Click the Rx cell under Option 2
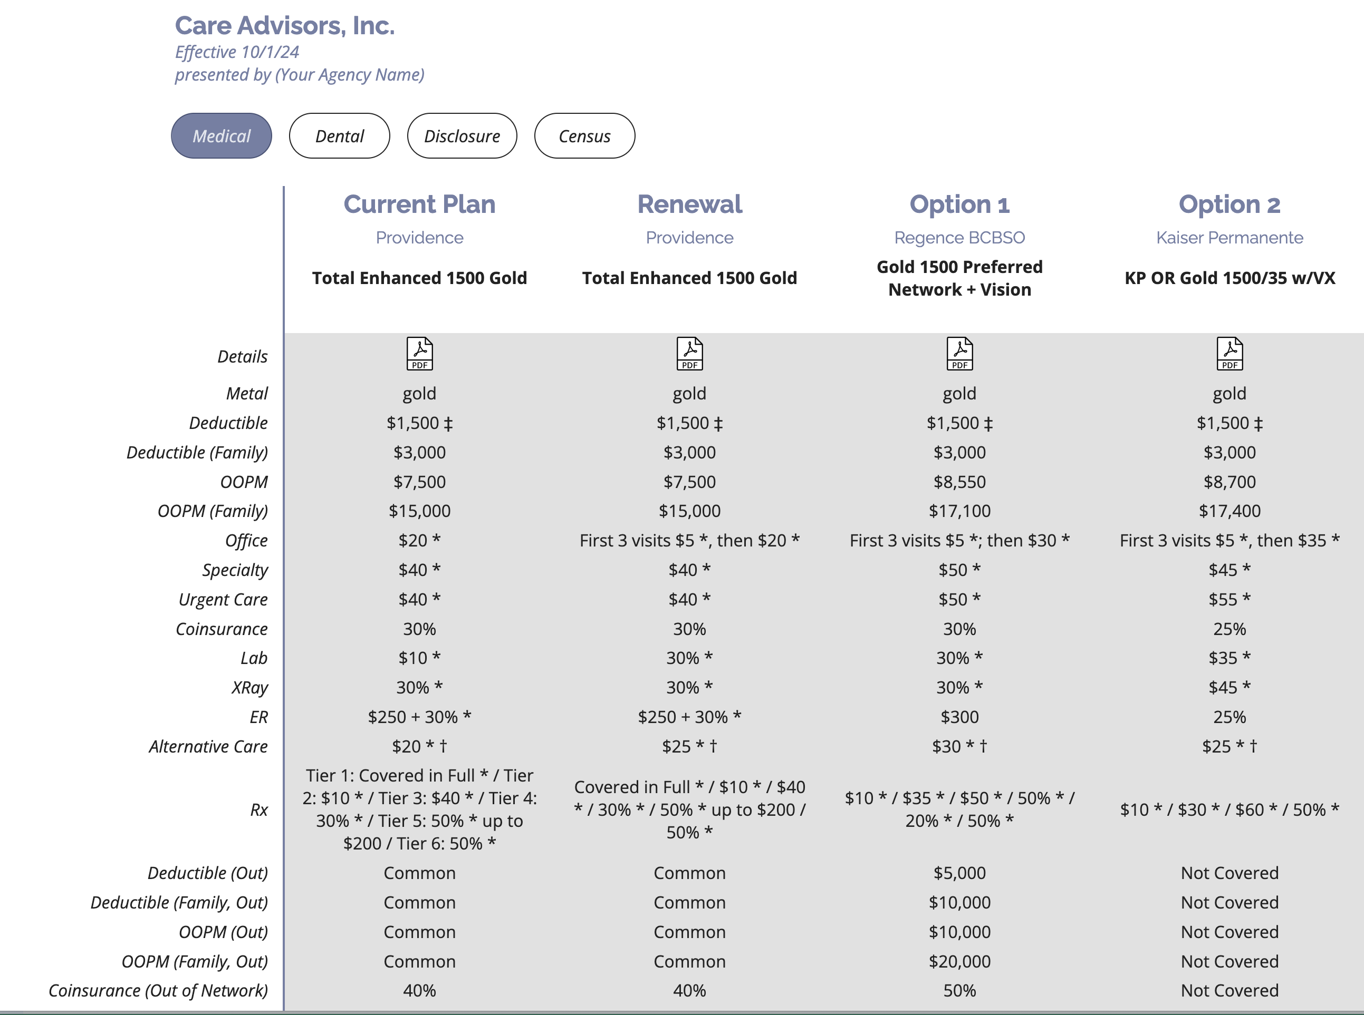Image resolution: width=1364 pixels, height=1015 pixels. coord(1229,810)
